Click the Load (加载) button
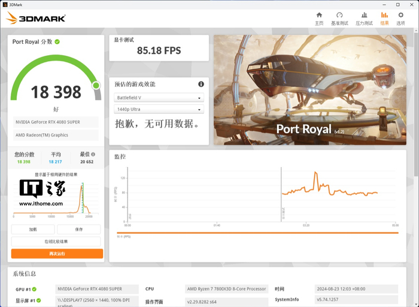 [33, 230]
